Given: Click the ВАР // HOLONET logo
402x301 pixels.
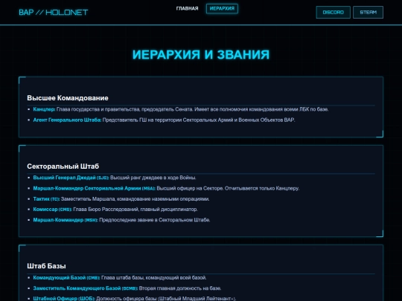Looking at the screenshot, I should click(54, 13).
